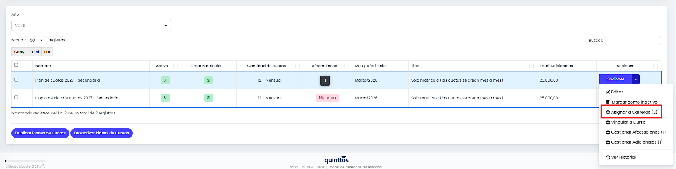The width and height of the screenshot is (676, 169).
Task: Click the Opciones button
Action: 616,79
